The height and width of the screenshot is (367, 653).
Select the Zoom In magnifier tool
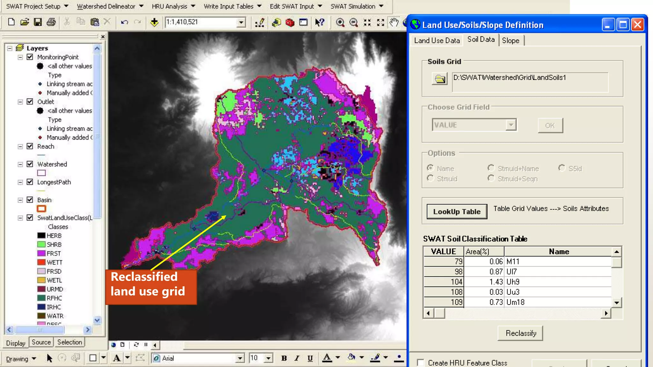point(340,22)
